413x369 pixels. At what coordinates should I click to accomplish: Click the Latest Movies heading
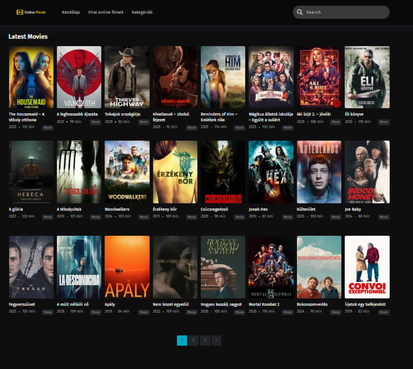pyautogui.click(x=28, y=36)
